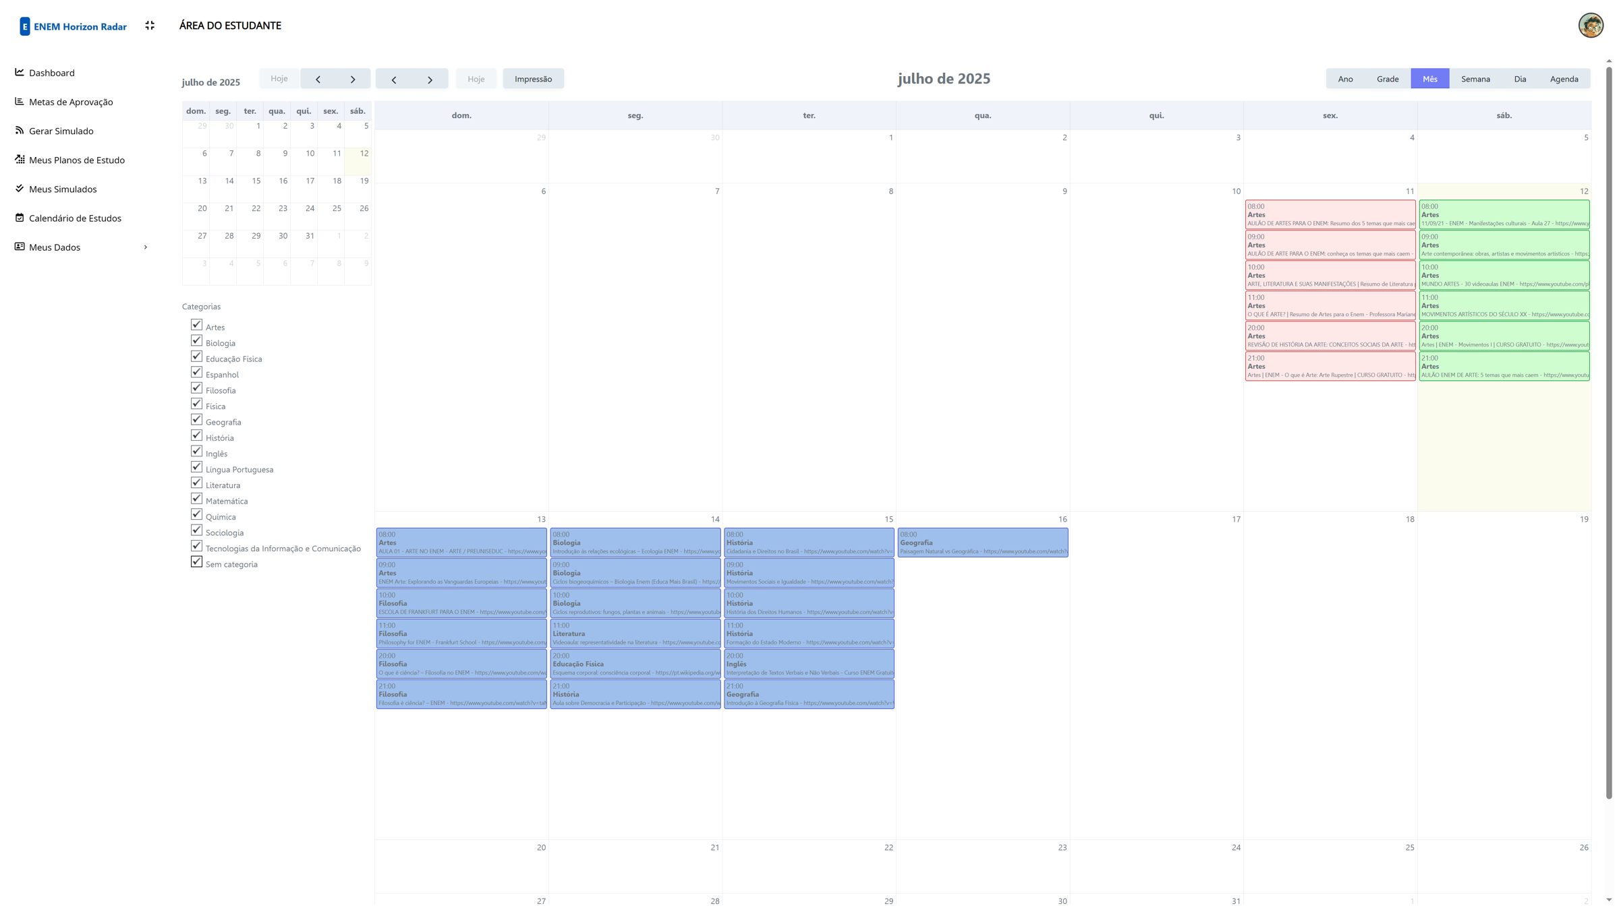Uncheck the Inglês category
Screen dimensions: 1619x910
tap(196, 452)
